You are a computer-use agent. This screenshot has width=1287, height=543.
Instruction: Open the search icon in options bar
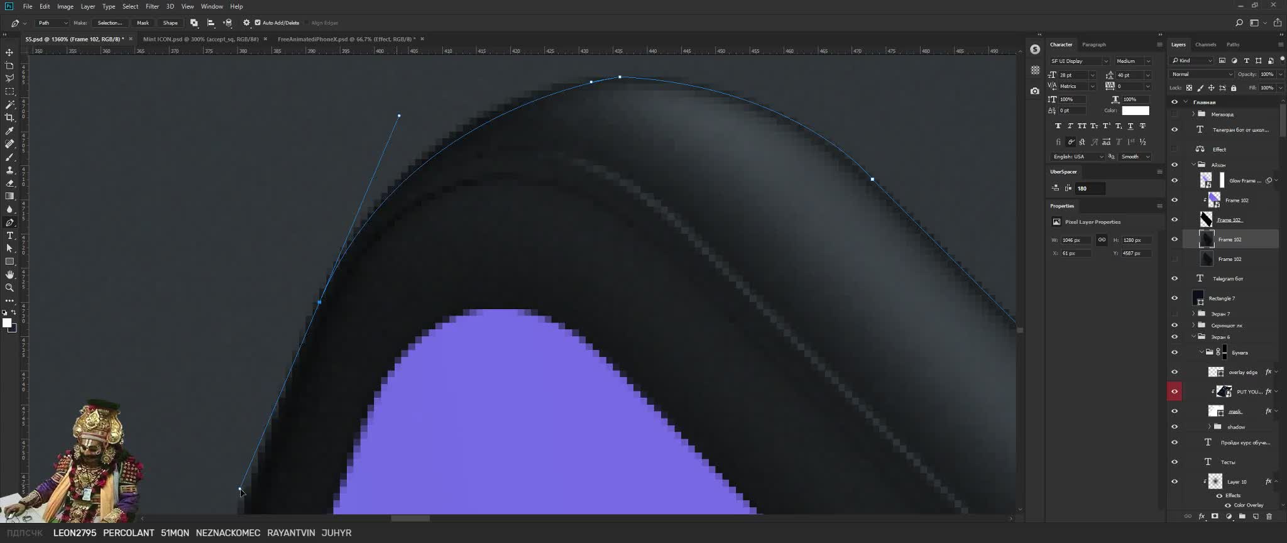tap(1239, 23)
